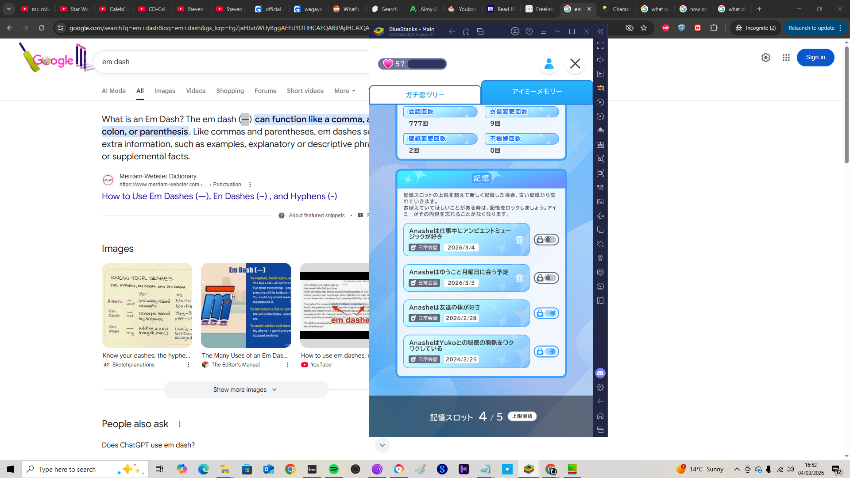Open the profile avatar icon in the game
Viewport: 850px width, 478px height.
tap(549, 64)
